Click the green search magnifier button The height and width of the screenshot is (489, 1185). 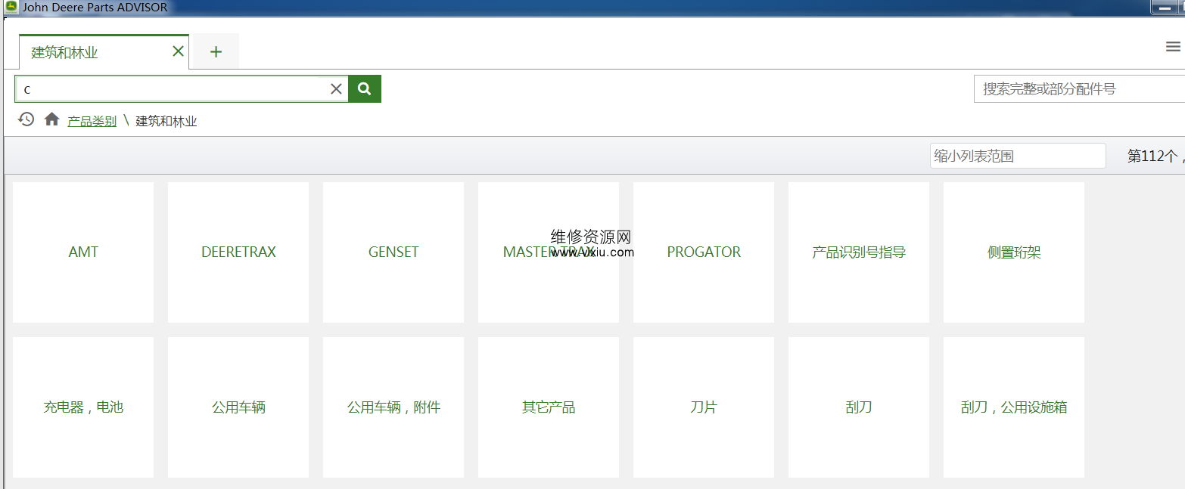364,88
